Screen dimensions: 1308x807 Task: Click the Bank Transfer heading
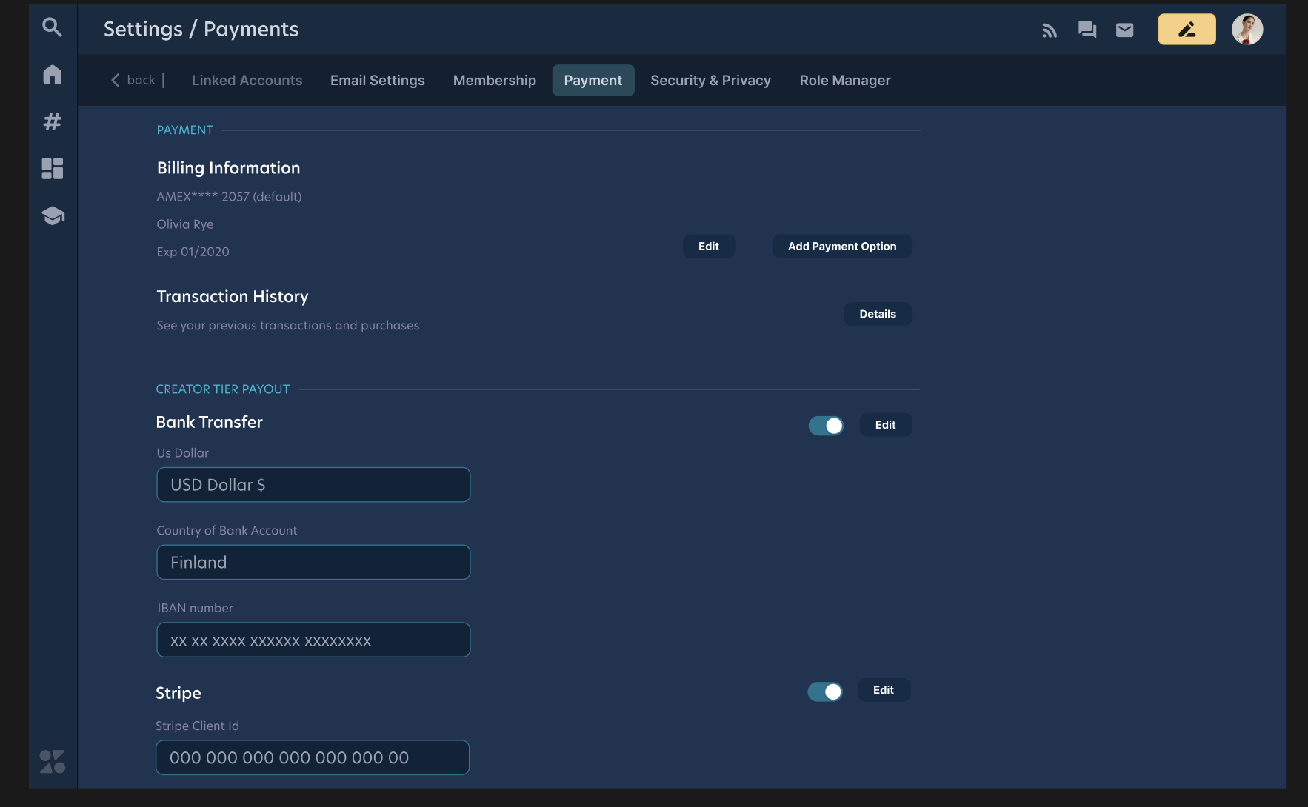point(210,422)
